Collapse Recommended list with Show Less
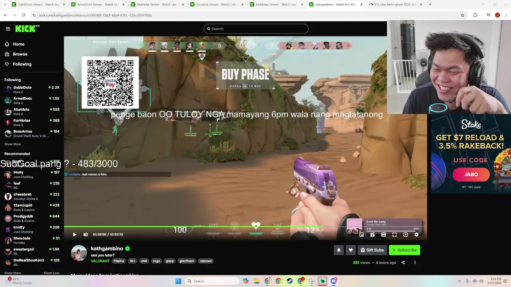The image size is (511, 287). click(x=51, y=273)
